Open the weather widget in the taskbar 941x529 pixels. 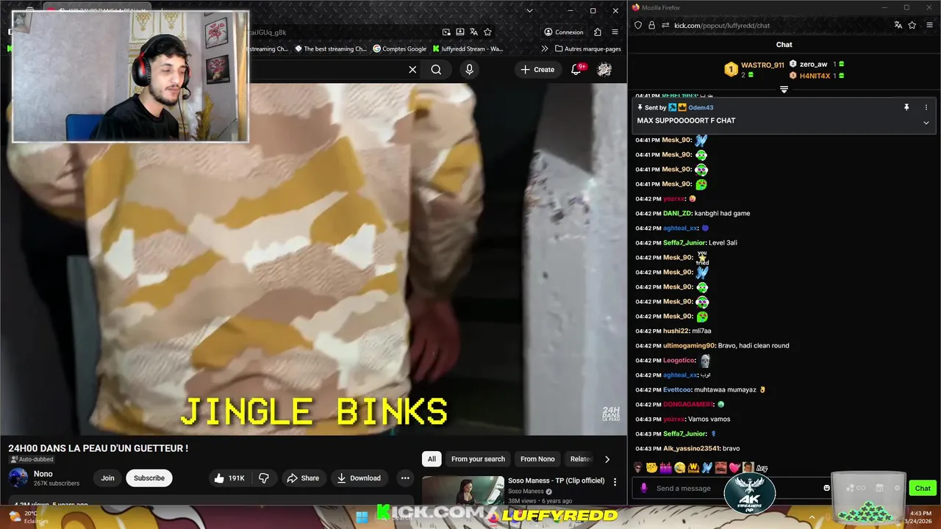point(28,517)
